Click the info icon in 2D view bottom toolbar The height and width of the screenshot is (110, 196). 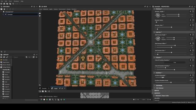pos(56,100)
